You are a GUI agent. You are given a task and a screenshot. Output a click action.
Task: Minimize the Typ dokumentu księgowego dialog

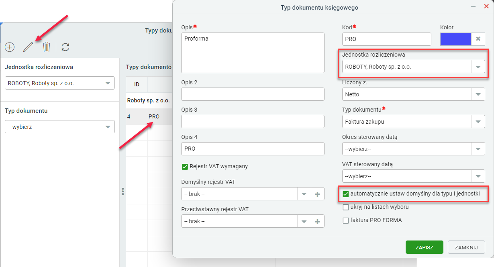click(474, 7)
